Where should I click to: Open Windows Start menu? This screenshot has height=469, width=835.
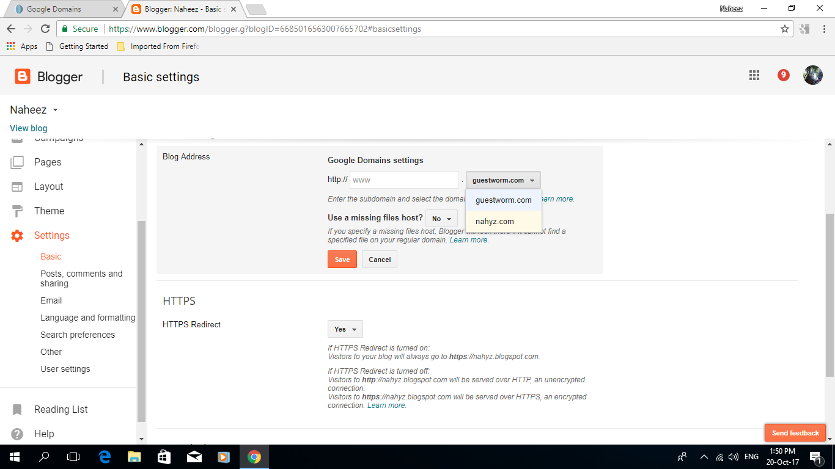[x=13, y=457]
